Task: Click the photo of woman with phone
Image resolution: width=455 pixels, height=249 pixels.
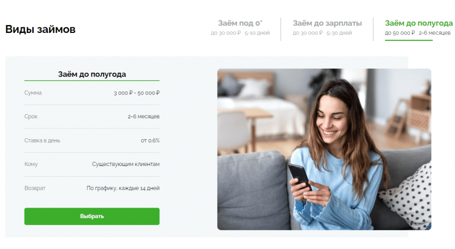Action: (x=324, y=149)
